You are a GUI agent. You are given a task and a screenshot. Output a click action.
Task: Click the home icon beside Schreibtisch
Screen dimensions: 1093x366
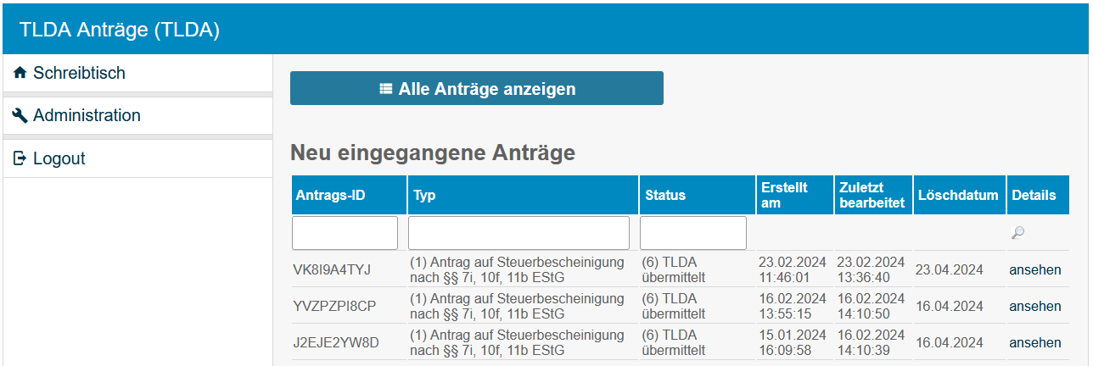click(20, 74)
